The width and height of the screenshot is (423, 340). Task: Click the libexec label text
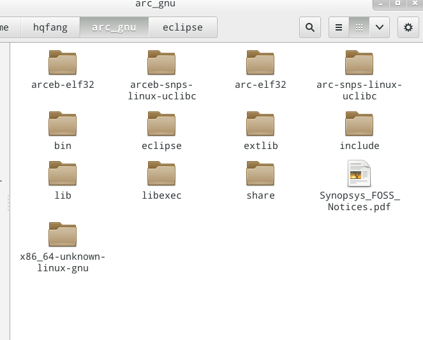coord(161,195)
